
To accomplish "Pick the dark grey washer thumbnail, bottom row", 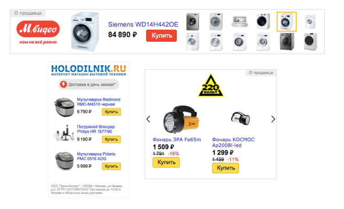I will (x=287, y=41).
